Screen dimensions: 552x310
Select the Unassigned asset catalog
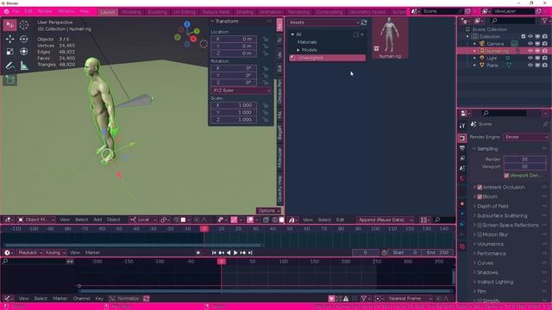click(328, 58)
